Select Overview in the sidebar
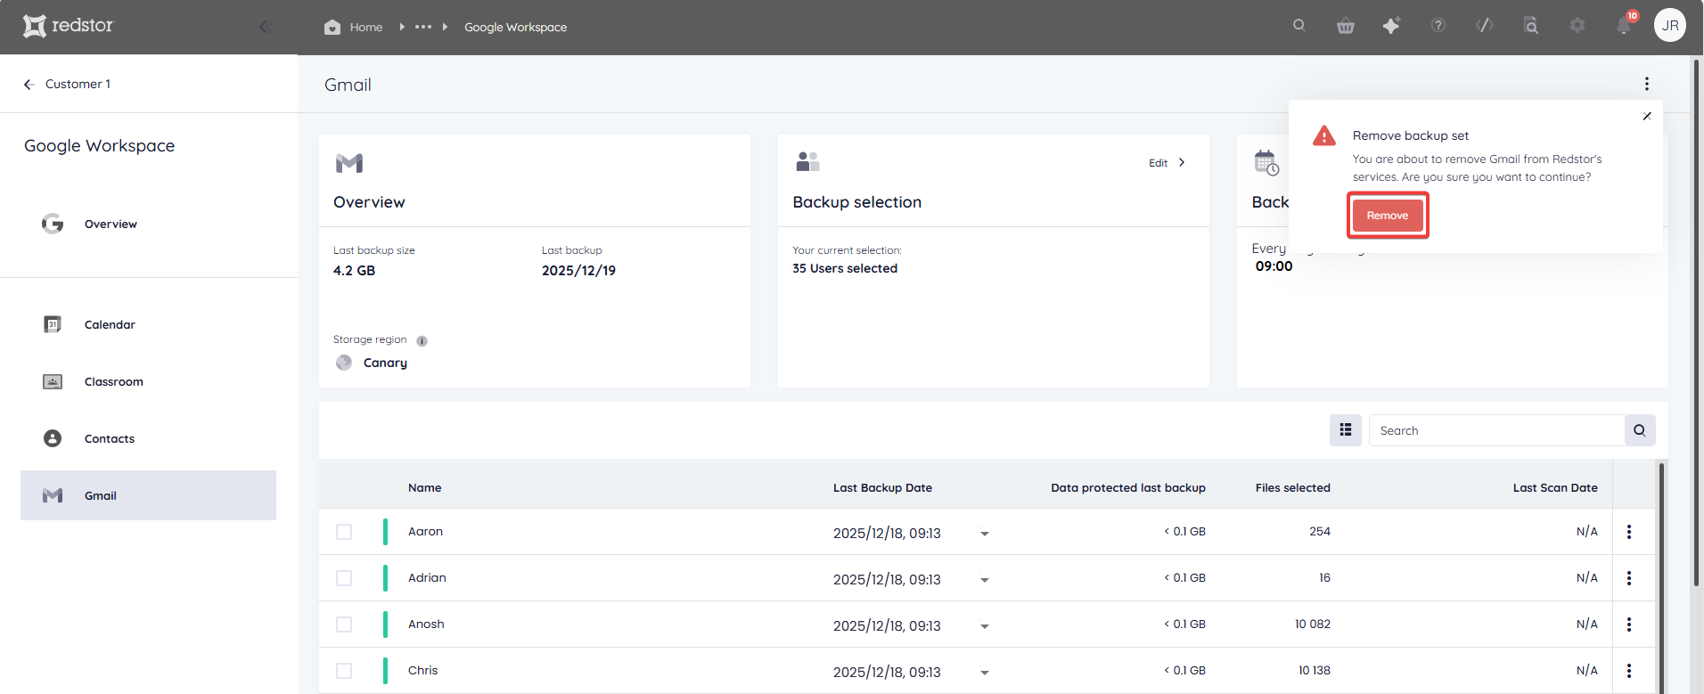This screenshot has height=694, width=1704. (148, 224)
